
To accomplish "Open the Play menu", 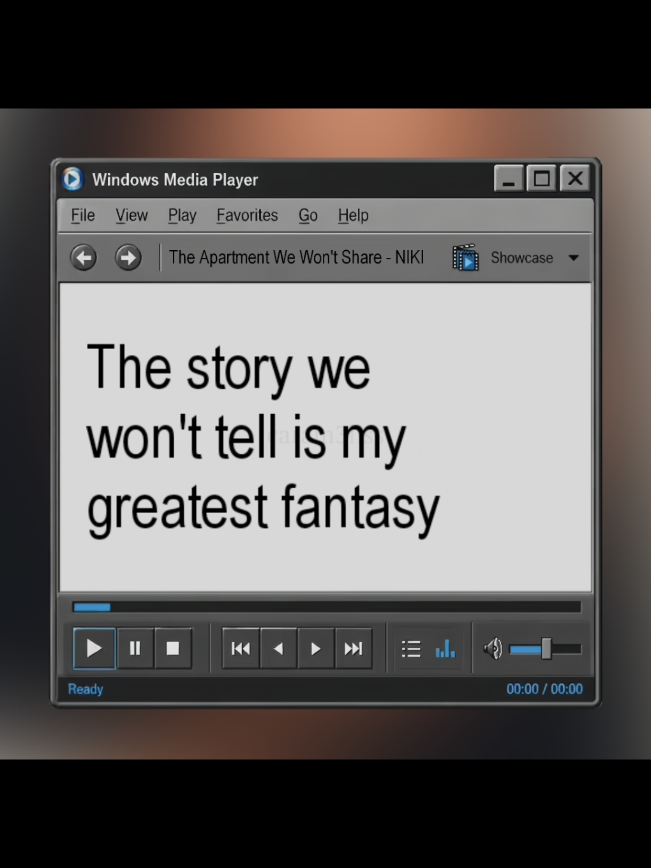I will [x=182, y=216].
